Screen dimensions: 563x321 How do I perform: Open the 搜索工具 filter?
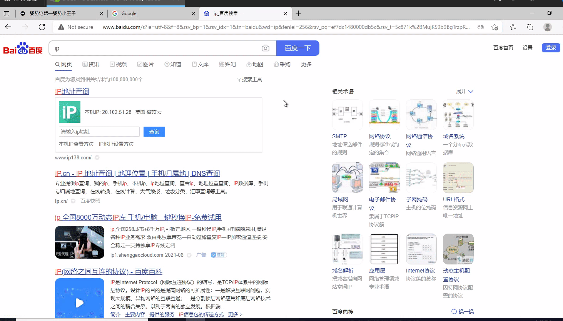[249, 79]
